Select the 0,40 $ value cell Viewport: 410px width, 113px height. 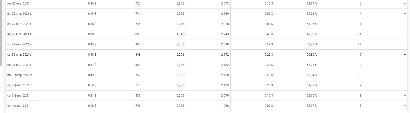click(269, 34)
